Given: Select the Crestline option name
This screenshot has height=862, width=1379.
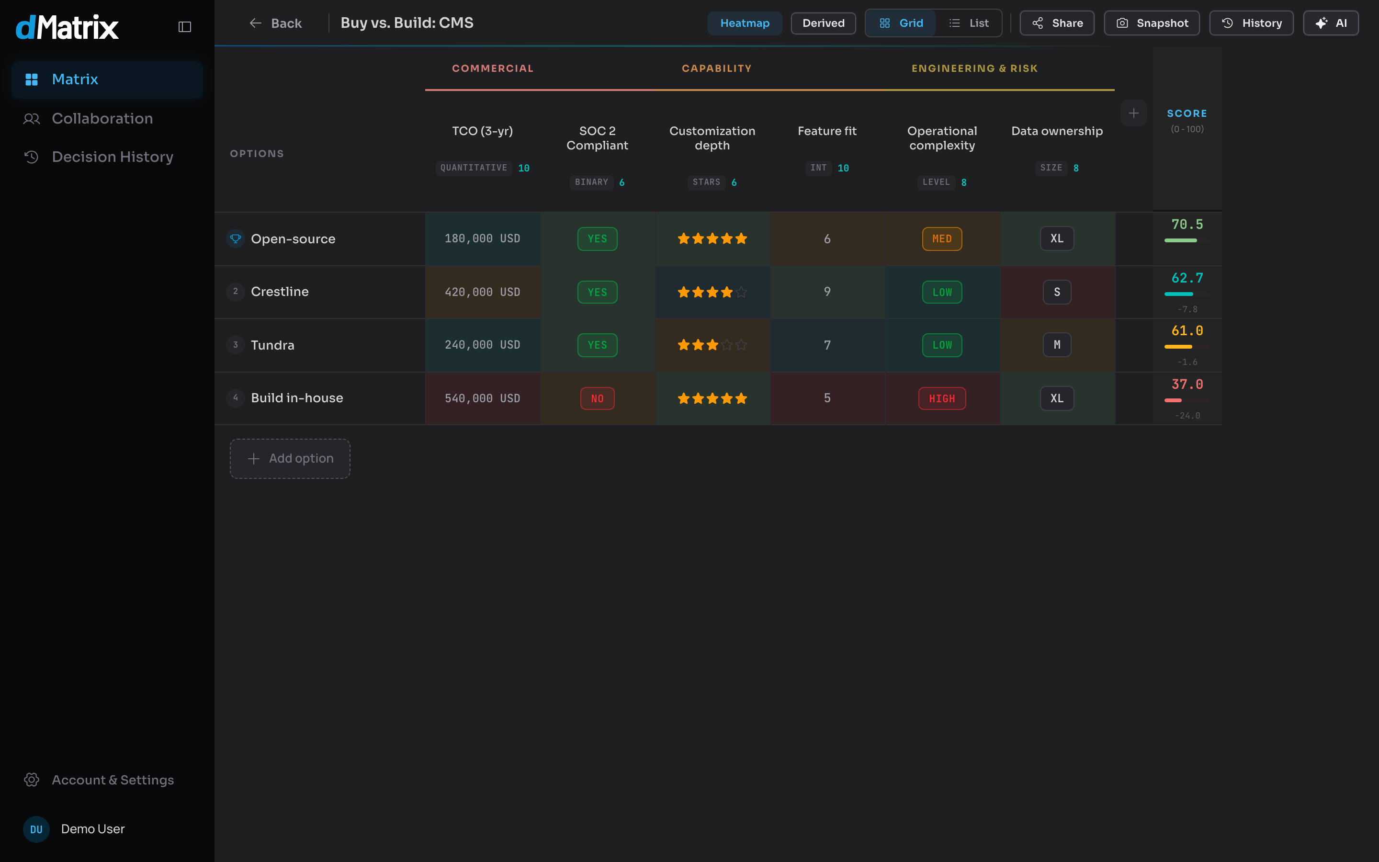Looking at the screenshot, I should coord(280,292).
